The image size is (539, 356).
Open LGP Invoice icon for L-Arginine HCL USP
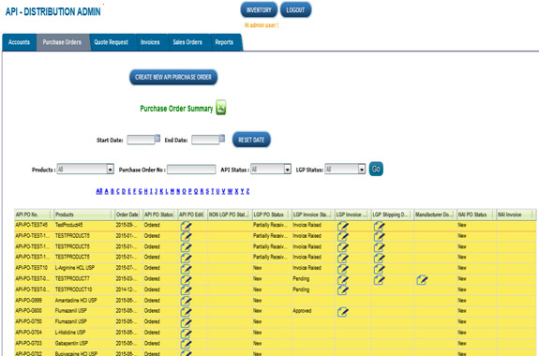click(343, 268)
